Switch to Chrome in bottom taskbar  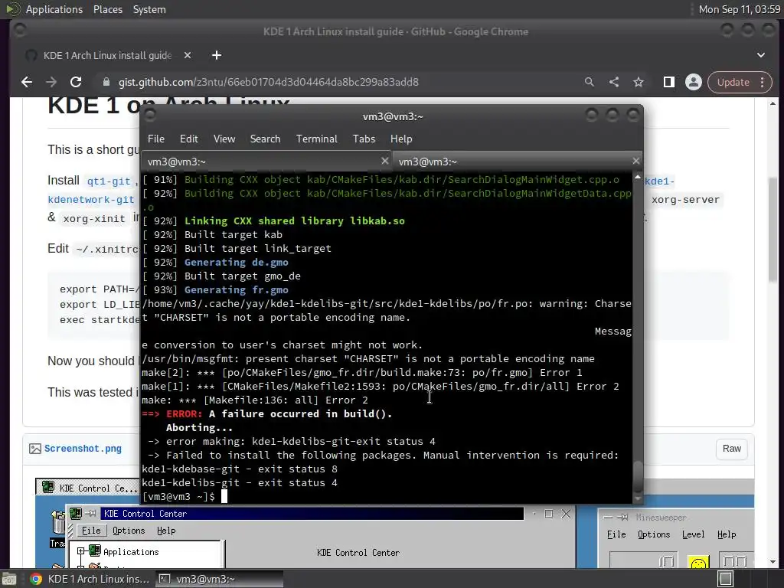pos(90,579)
